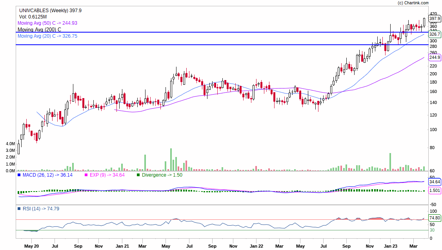442x250 pixels.
Task: Click the -50 MACD axis label
Action: coord(433,204)
